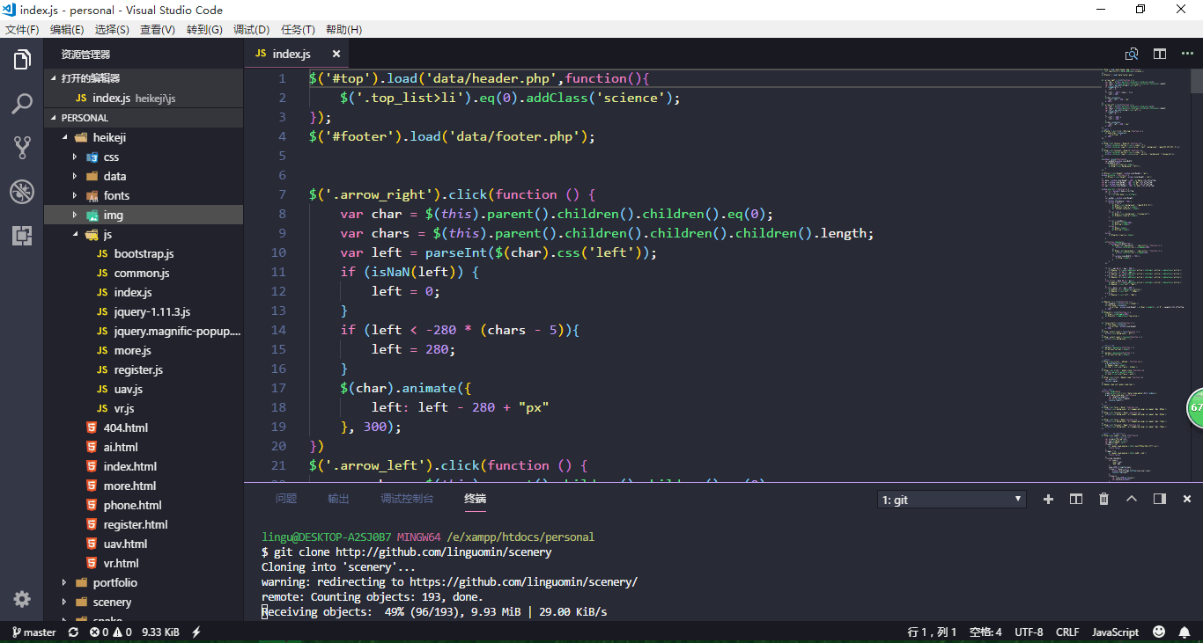Image resolution: width=1203 pixels, height=643 pixels.
Task: Switch to the 调试控制台 panel tab
Action: 407,499
